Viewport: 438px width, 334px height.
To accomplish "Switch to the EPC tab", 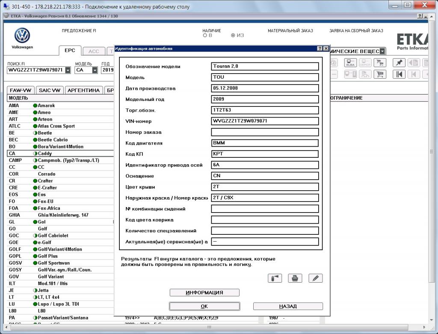I will tap(70, 50).
